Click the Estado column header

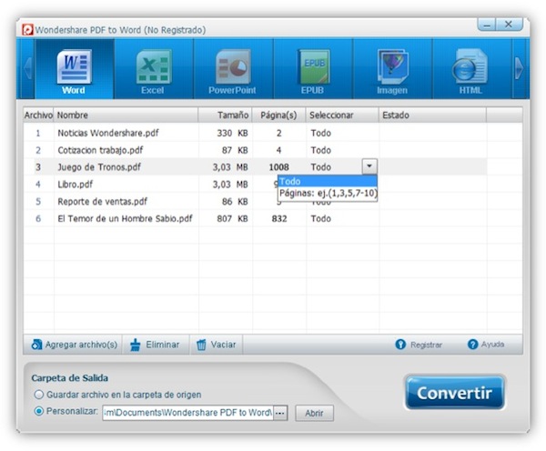[432, 115]
